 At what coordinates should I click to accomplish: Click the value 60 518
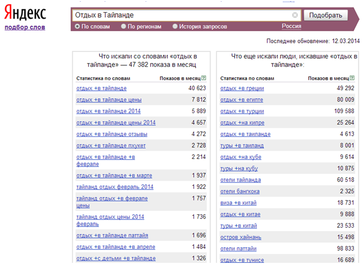coord(345,180)
